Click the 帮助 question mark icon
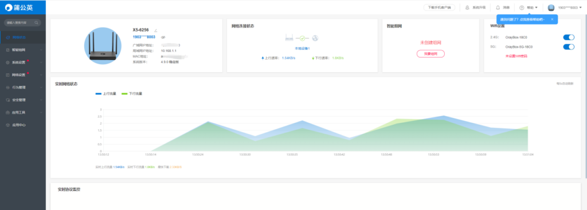Viewport: 587px width, 210px height. point(522,7)
